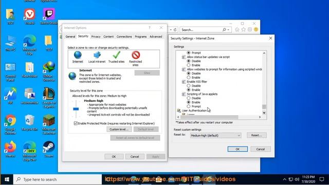Select Prompt under Scripting of Java applets
The height and width of the screenshot is (185, 329).
click(189, 106)
